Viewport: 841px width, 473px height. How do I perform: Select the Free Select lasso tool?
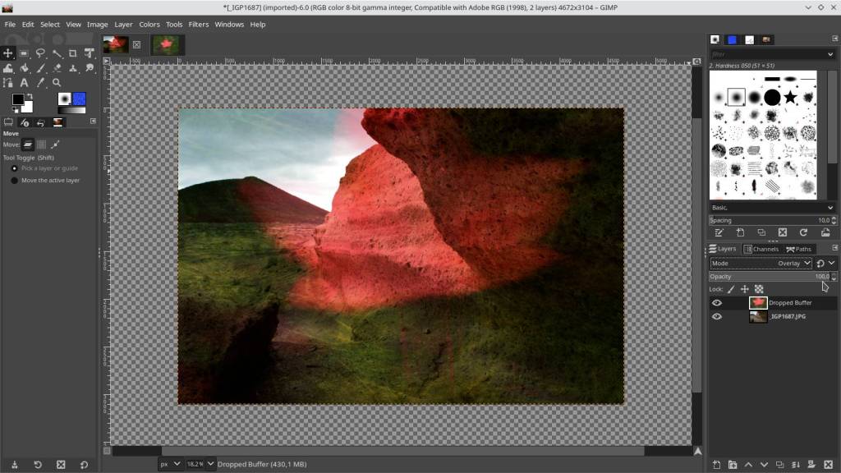[x=40, y=53]
